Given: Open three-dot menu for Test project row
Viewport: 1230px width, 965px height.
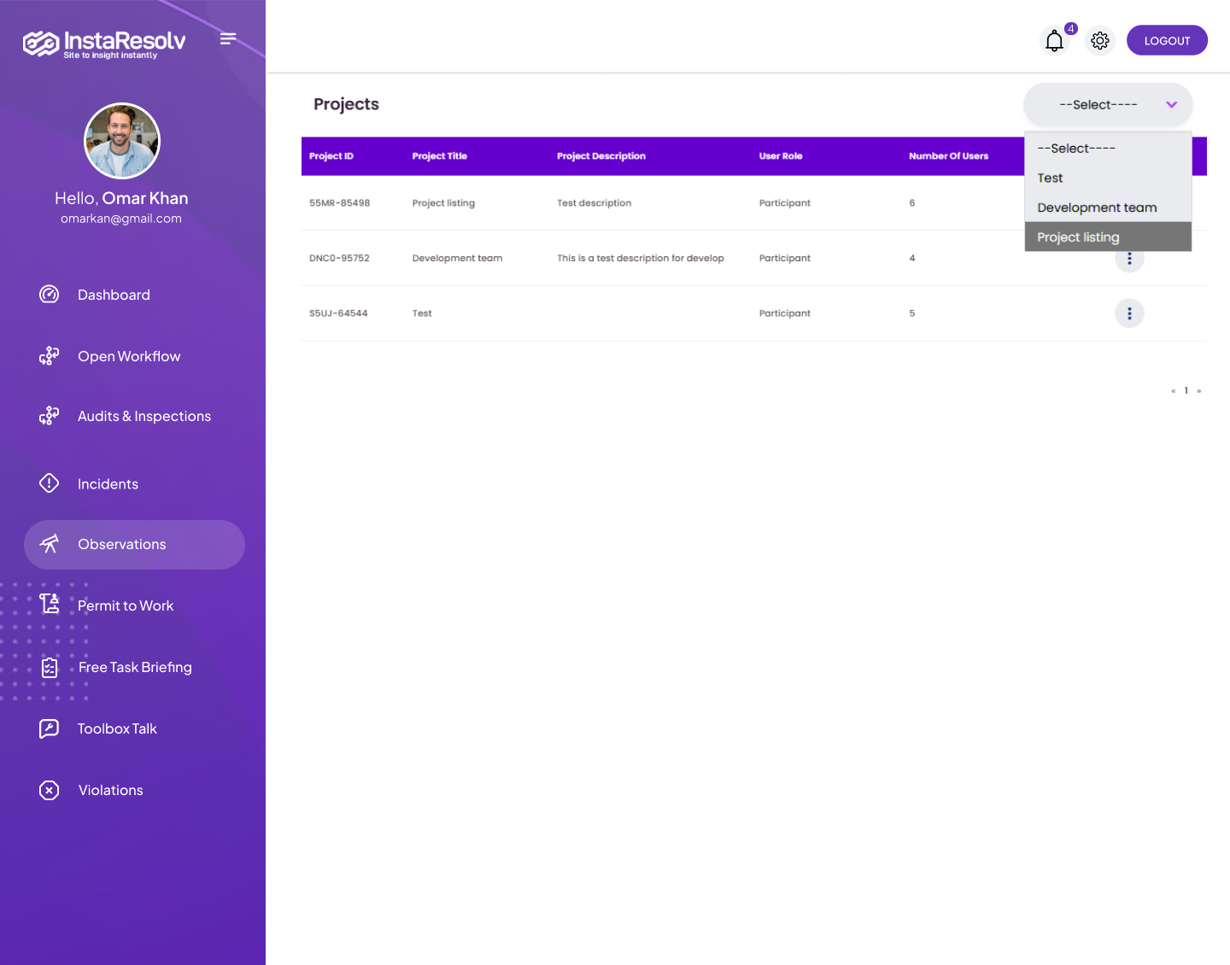Looking at the screenshot, I should [x=1129, y=313].
